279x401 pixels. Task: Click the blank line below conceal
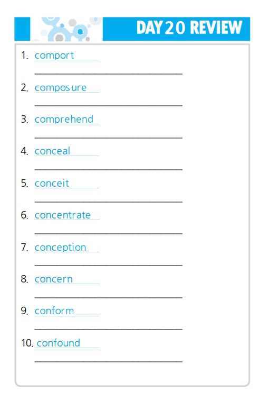click(x=109, y=169)
